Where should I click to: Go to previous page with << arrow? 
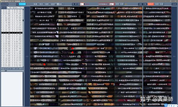(27, 56)
